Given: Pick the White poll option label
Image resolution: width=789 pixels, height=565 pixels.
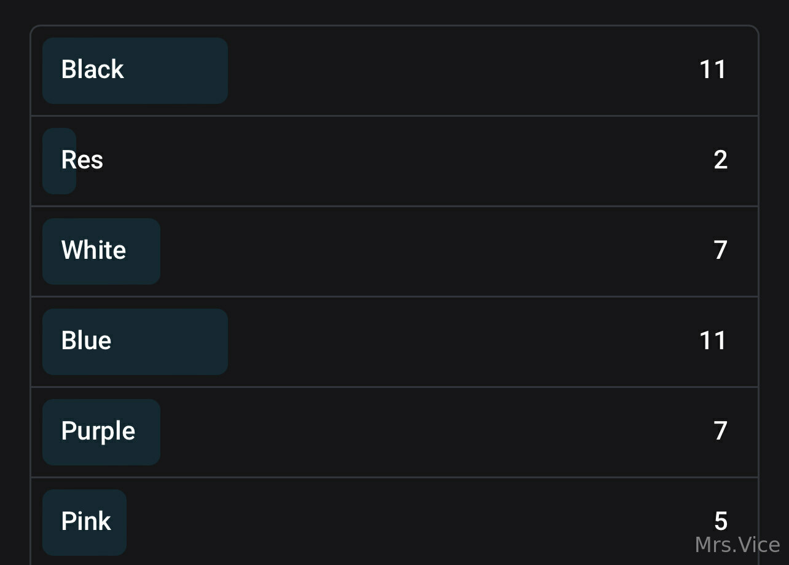Looking at the screenshot, I should tap(93, 250).
